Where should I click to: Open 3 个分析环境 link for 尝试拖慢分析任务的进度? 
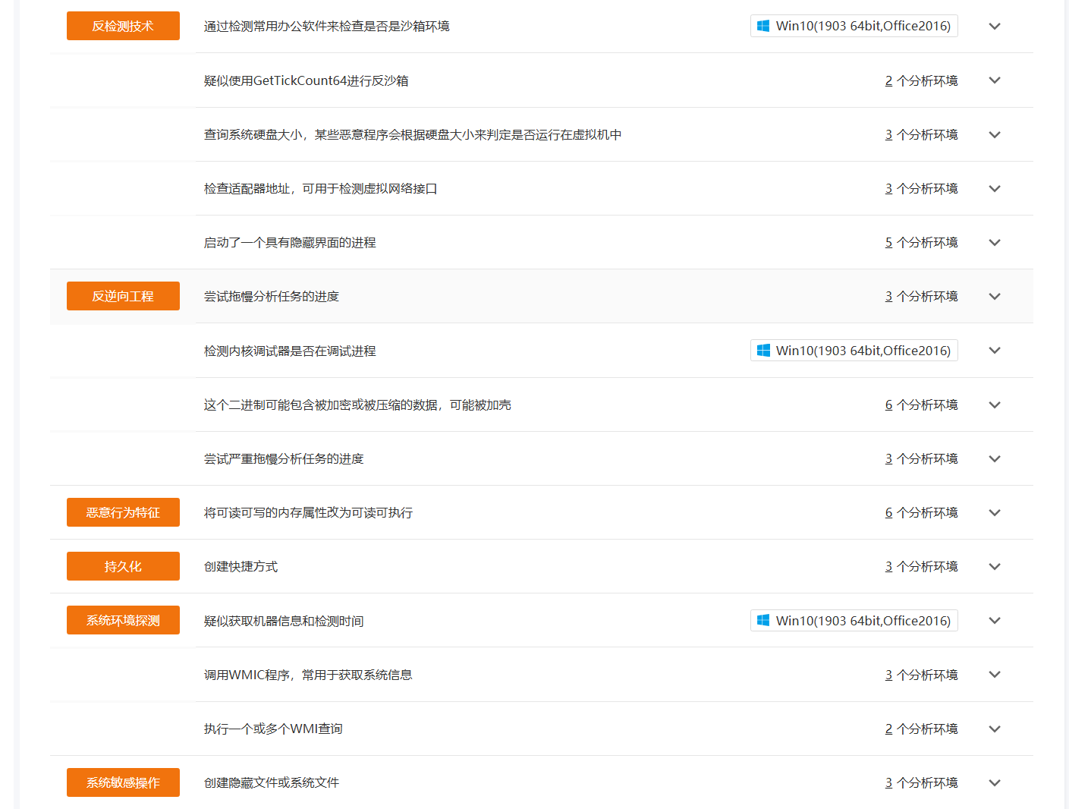[x=921, y=296]
